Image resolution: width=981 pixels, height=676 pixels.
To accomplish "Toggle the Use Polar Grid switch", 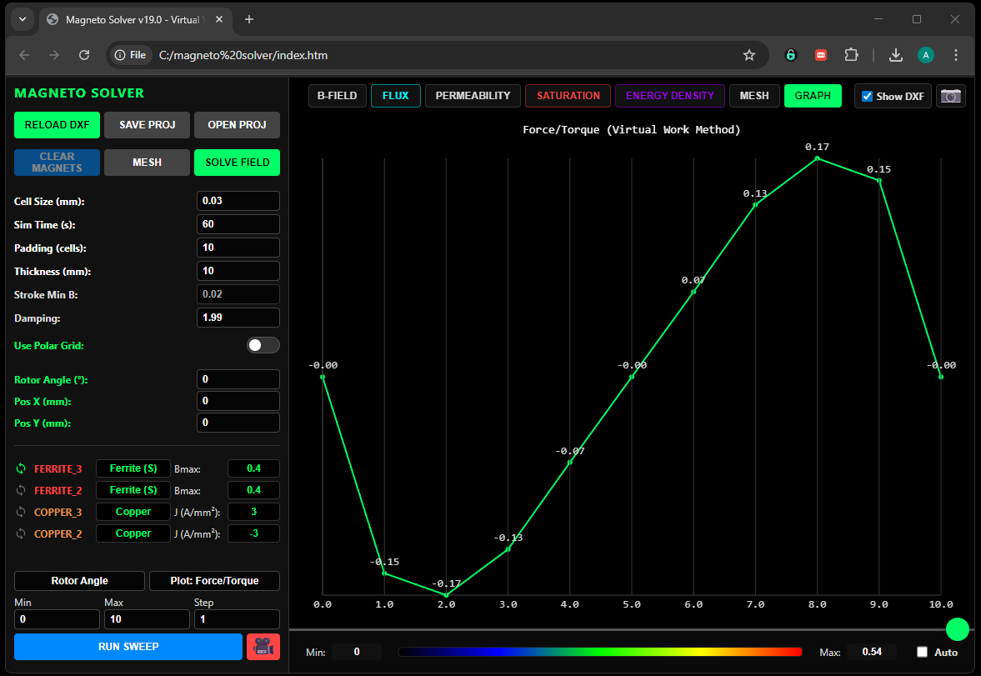I will [x=263, y=345].
